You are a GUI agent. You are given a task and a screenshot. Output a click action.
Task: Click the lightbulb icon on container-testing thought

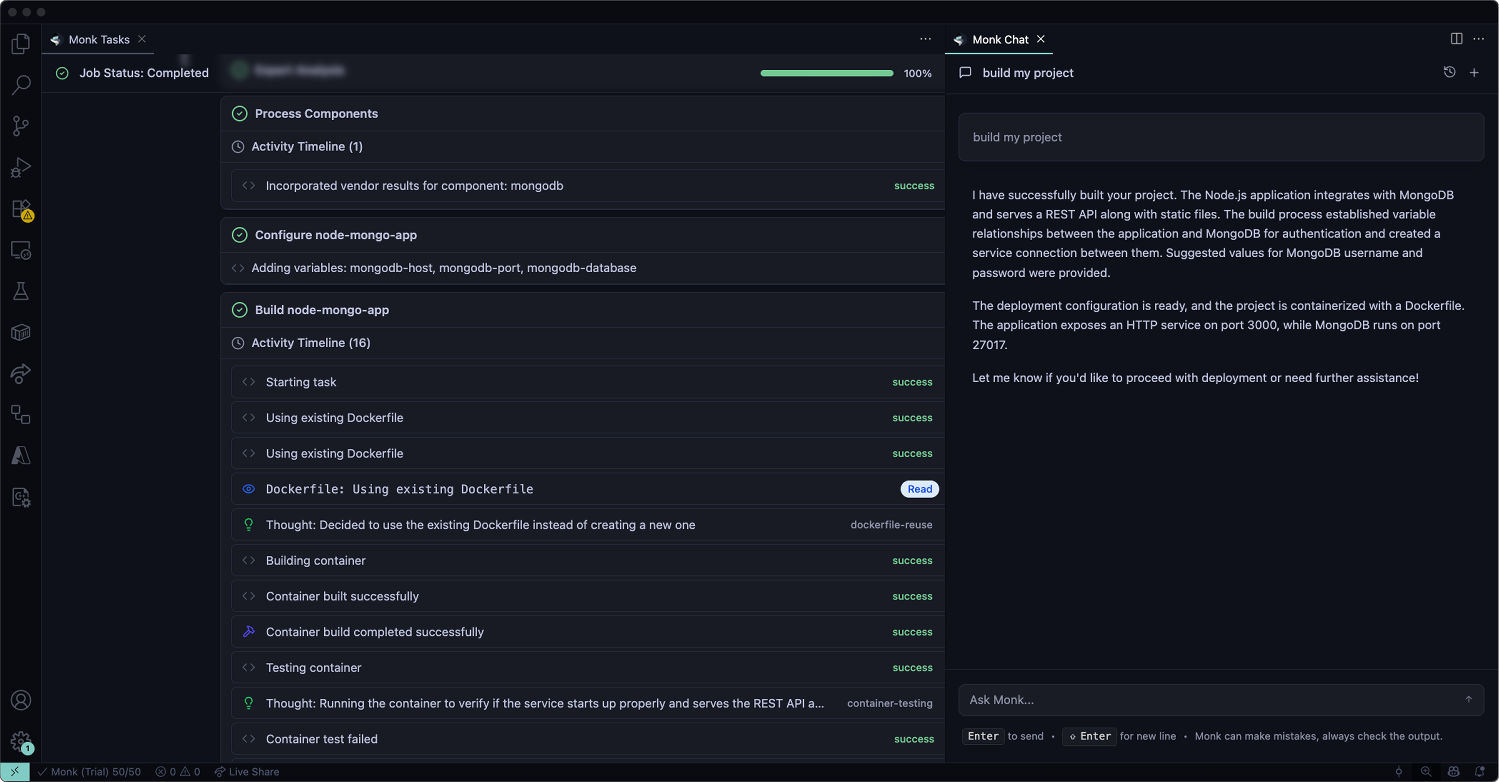[x=249, y=703]
